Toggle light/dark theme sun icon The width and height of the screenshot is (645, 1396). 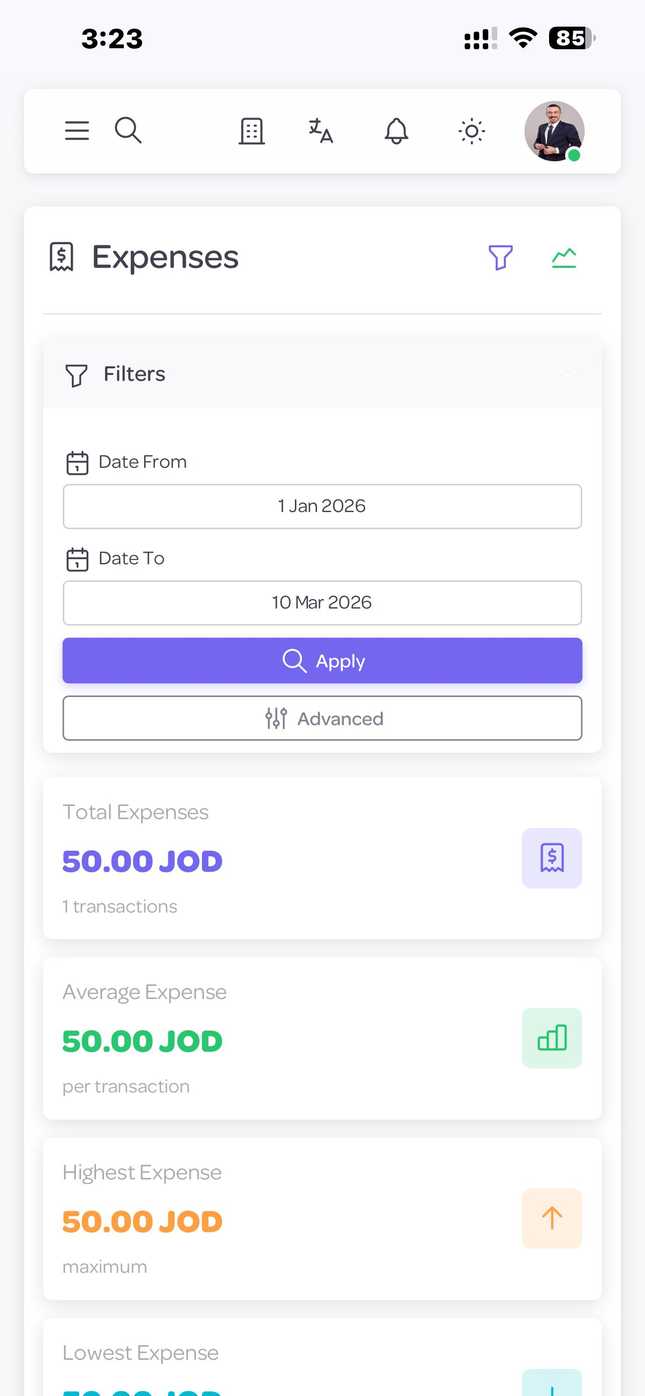tap(472, 131)
